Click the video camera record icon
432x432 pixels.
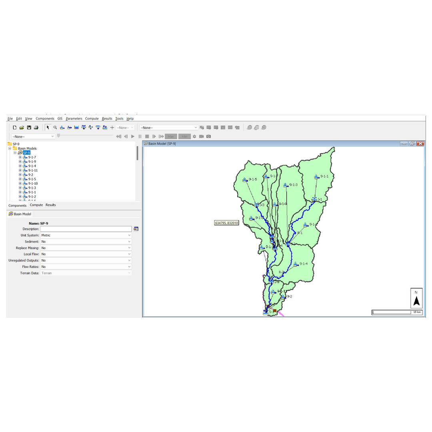201,136
